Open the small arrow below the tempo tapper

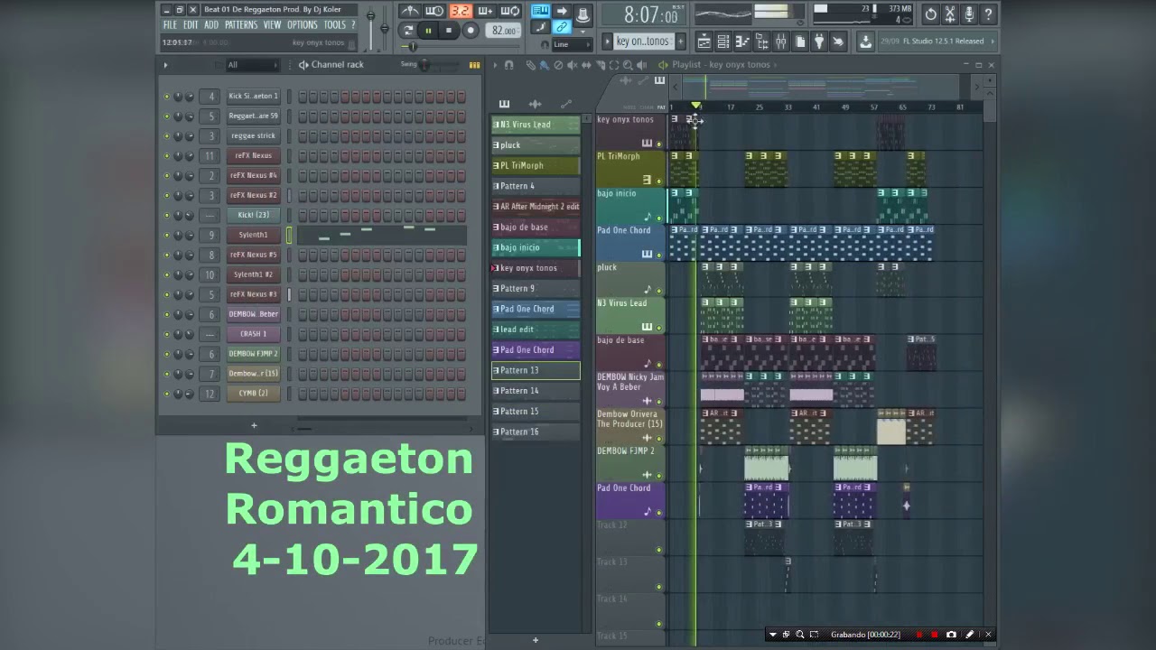[x=583, y=32]
